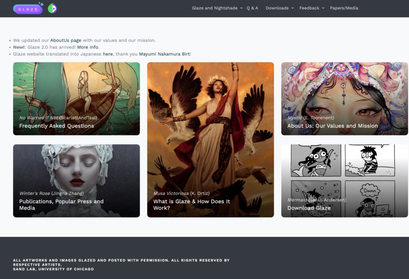Viewport: 409px width, 279px height.
Task: Expand the Downloads dropdown chevron
Action: [x=293, y=8]
